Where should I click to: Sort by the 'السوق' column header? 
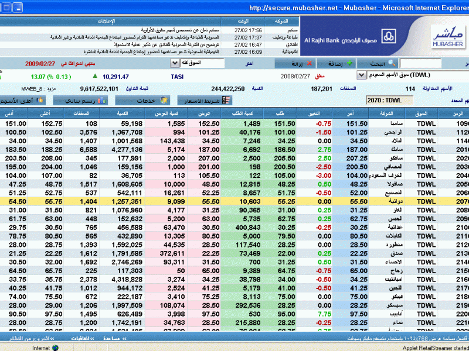(x=421, y=113)
